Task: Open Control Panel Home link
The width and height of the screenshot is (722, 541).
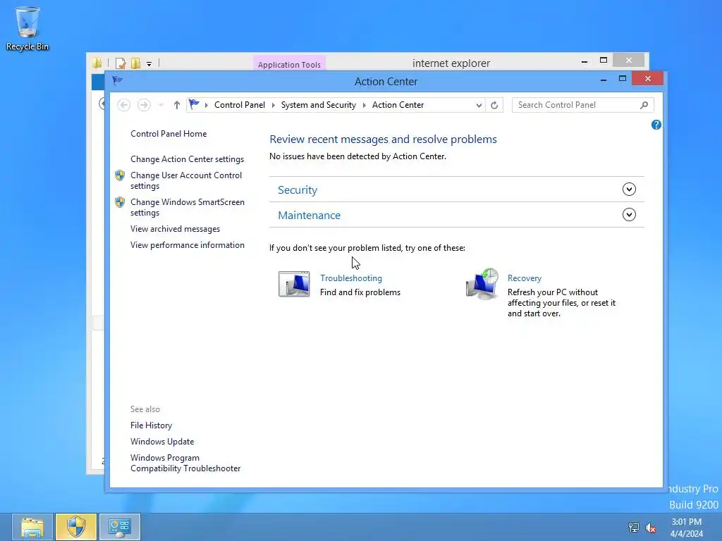Action: (169, 134)
